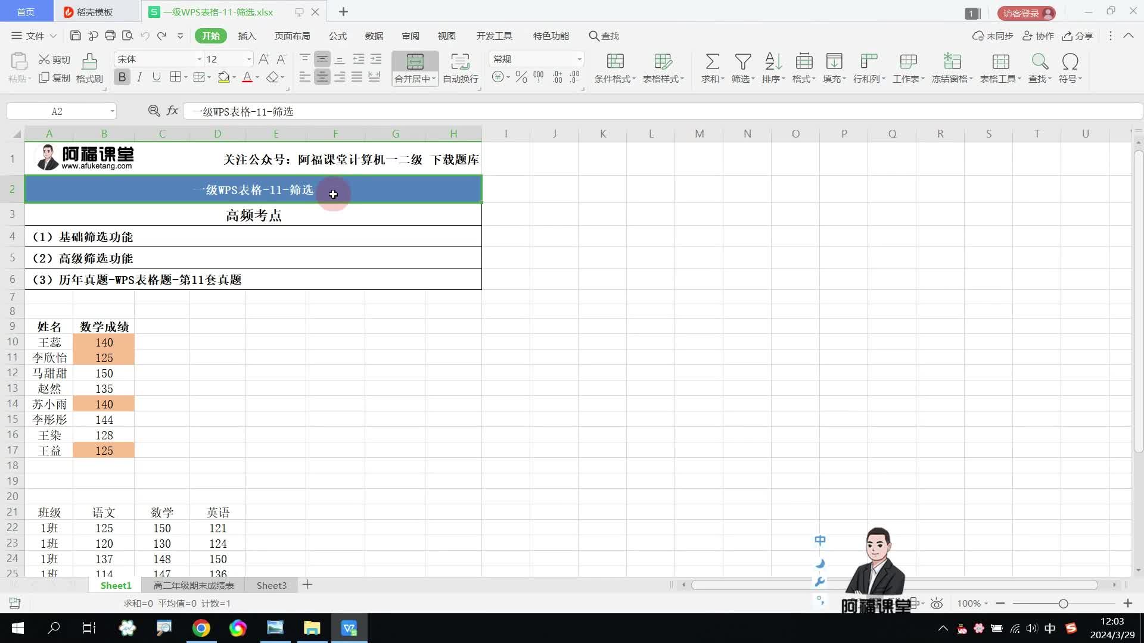The width and height of the screenshot is (1144, 643).
Task: Click the 分享 share button
Action: click(x=1077, y=36)
